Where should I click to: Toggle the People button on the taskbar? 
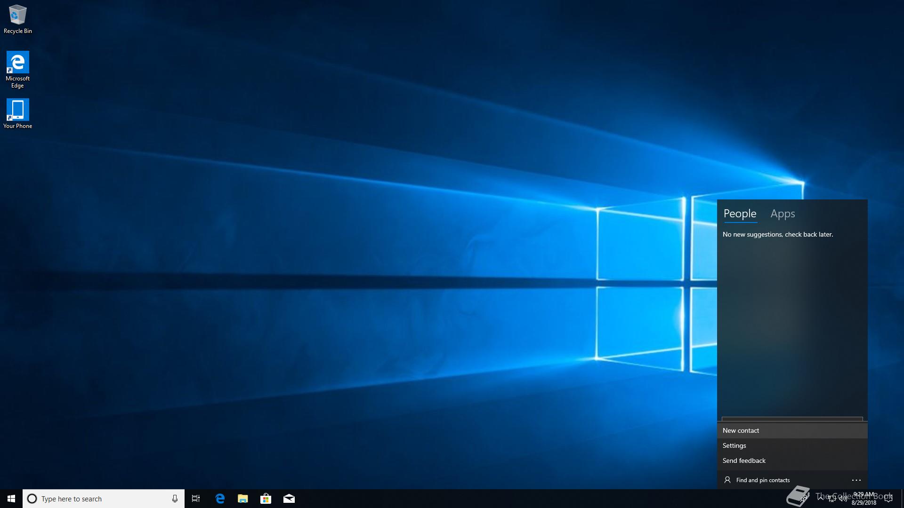(804, 499)
